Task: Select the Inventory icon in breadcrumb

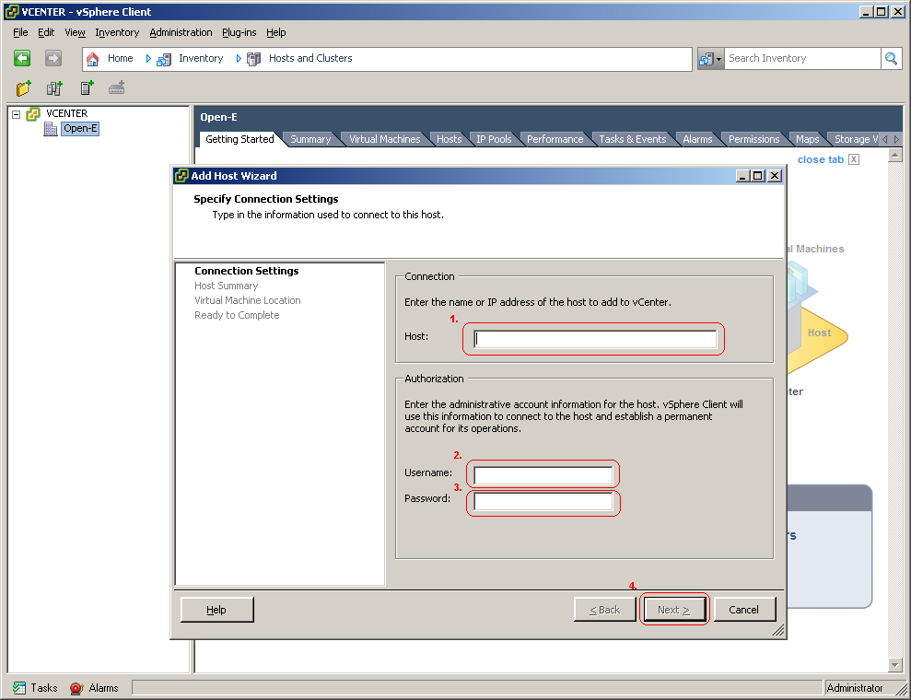Action: pyautogui.click(x=164, y=59)
